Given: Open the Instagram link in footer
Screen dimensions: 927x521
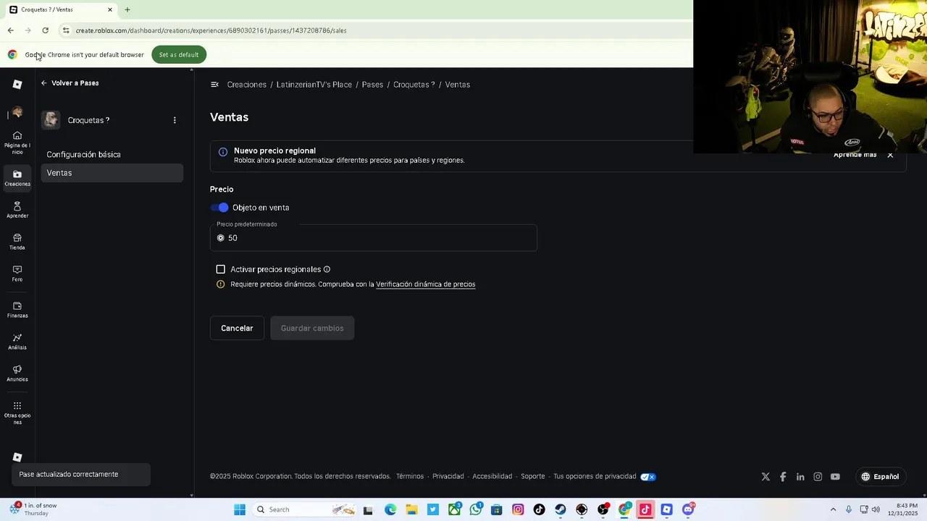Looking at the screenshot, I should tap(818, 477).
